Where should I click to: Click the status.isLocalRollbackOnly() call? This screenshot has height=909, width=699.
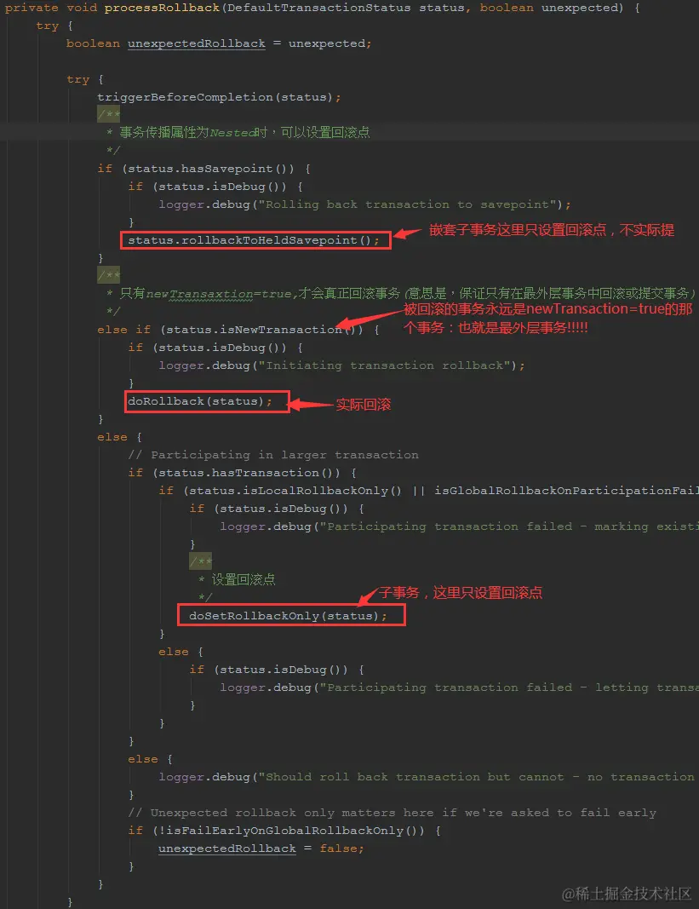(x=295, y=491)
